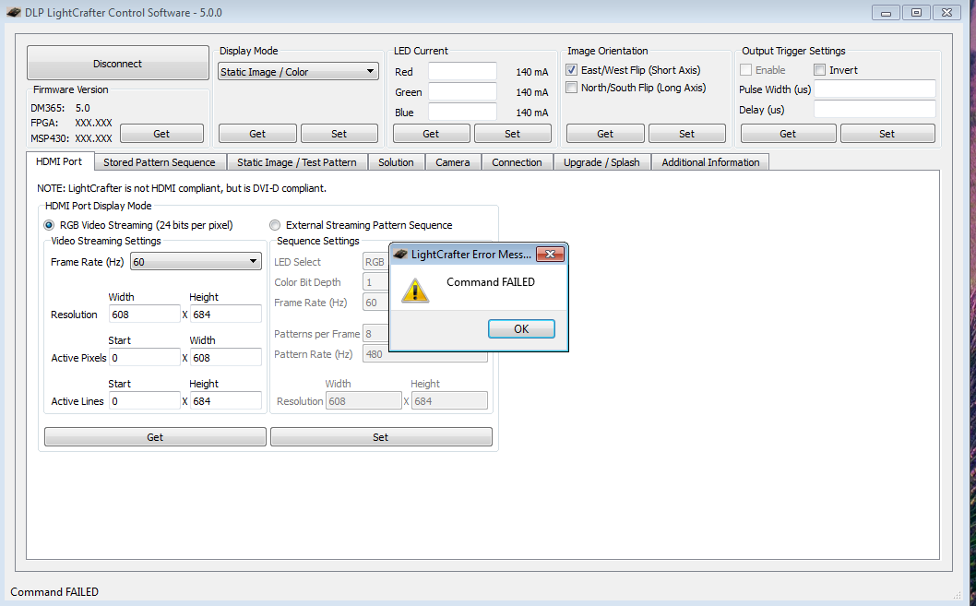Open the Connection tab
The width and height of the screenshot is (976, 606).
517,161
